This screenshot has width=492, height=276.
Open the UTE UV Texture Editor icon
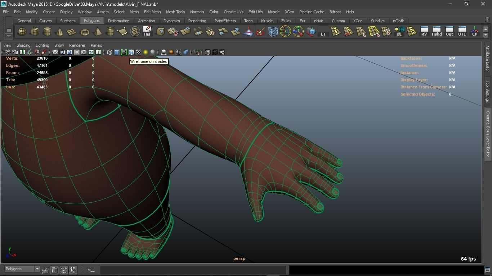coord(462,32)
